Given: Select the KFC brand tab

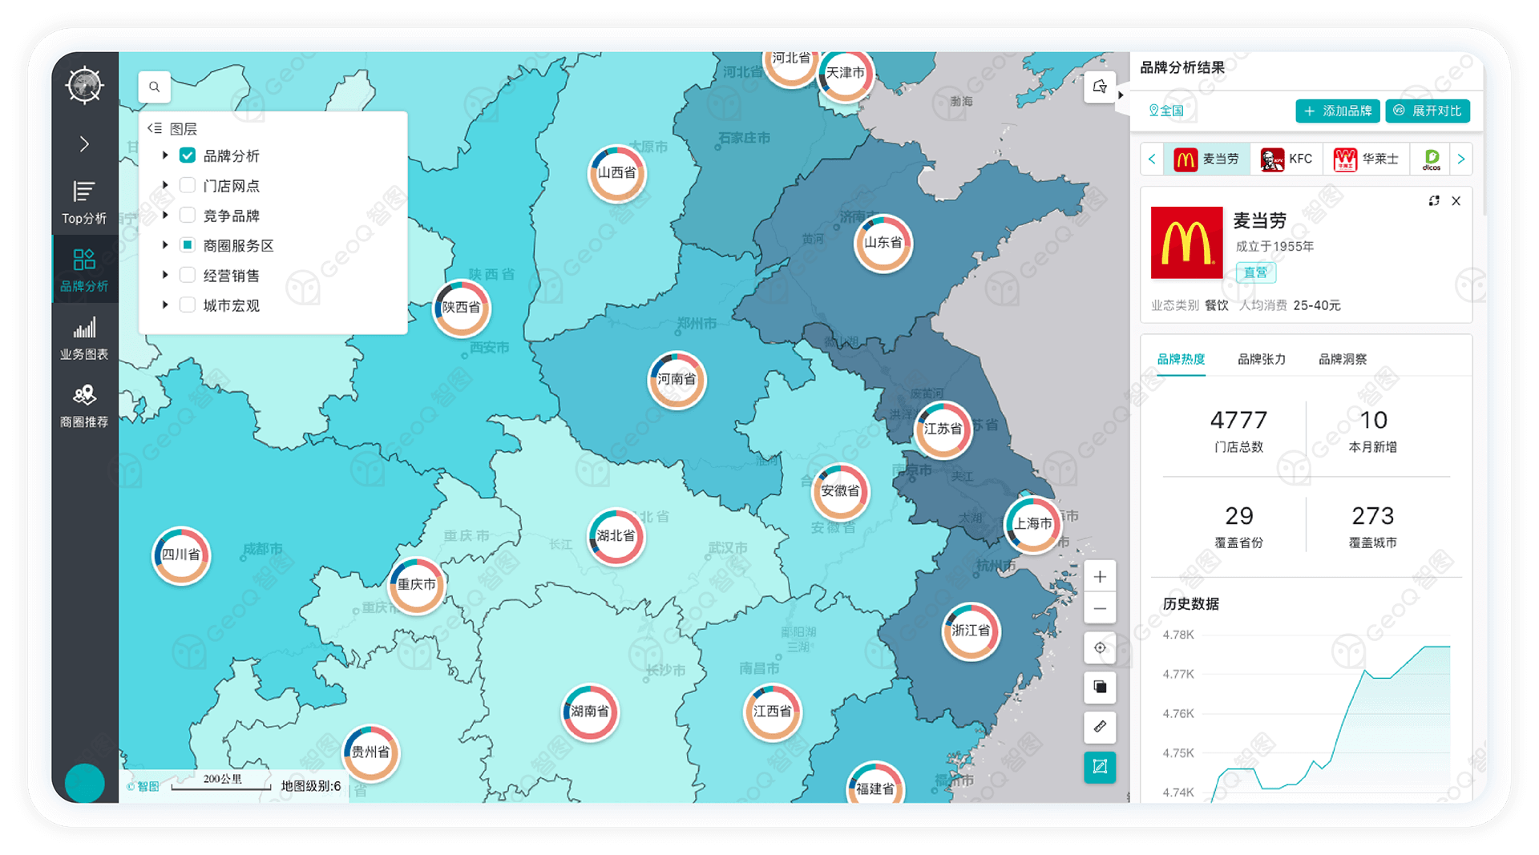Looking at the screenshot, I should (1287, 159).
